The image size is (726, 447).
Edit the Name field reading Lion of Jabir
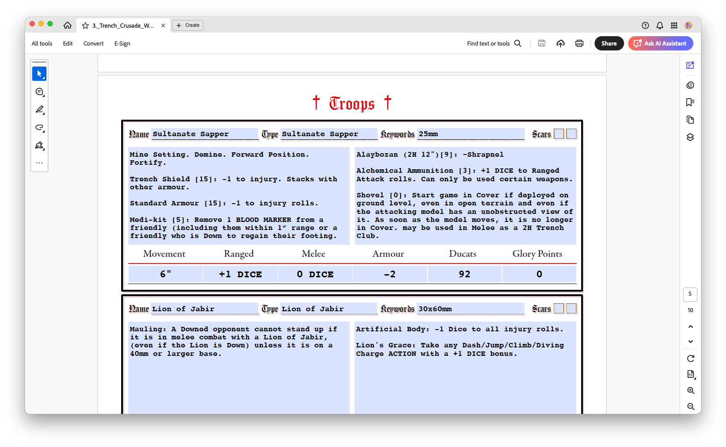click(x=205, y=309)
